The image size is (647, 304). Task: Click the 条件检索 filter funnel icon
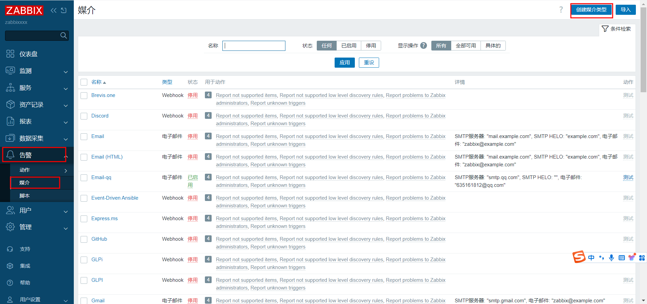(x=605, y=29)
